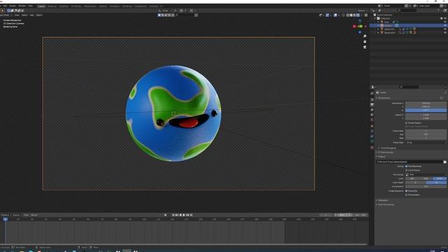Enable the Placeholders checkbox
Image resolution: width=448 pixels, height=252 pixels.
point(406,195)
